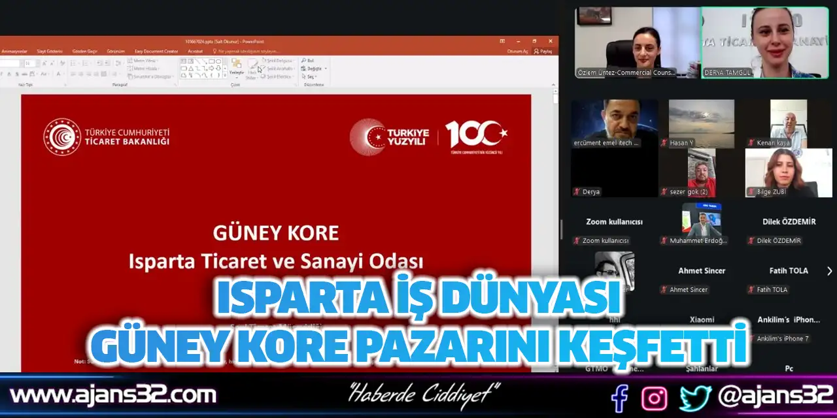The height and width of the screenshot is (418, 837).
Task: Click muted mic beside Zoom kullanıcısı label
Action: [x=577, y=241]
